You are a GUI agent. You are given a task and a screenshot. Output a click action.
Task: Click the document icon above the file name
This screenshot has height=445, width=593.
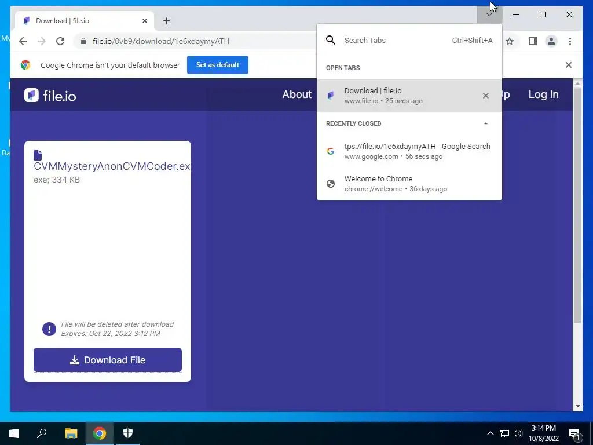pos(38,155)
